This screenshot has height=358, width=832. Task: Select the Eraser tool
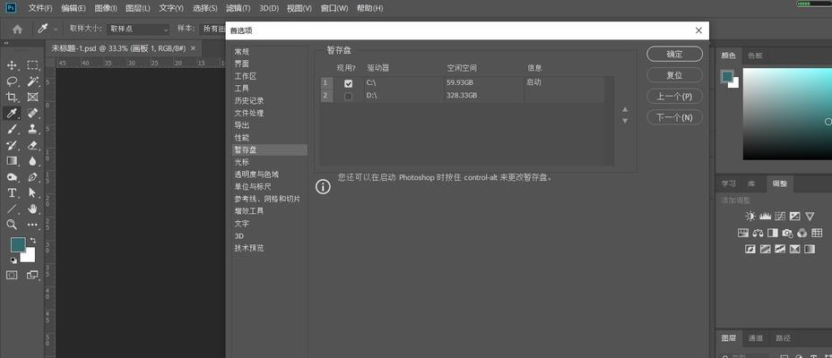tap(33, 145)
